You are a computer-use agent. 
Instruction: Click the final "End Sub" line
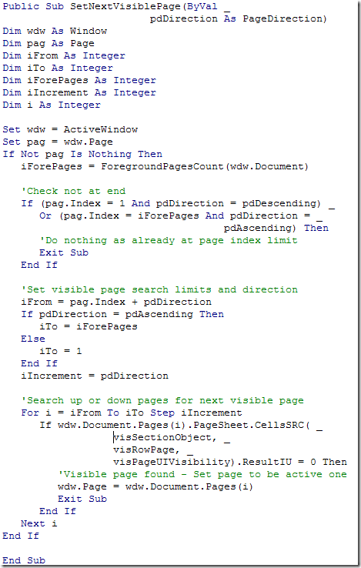tap(24, 560)
